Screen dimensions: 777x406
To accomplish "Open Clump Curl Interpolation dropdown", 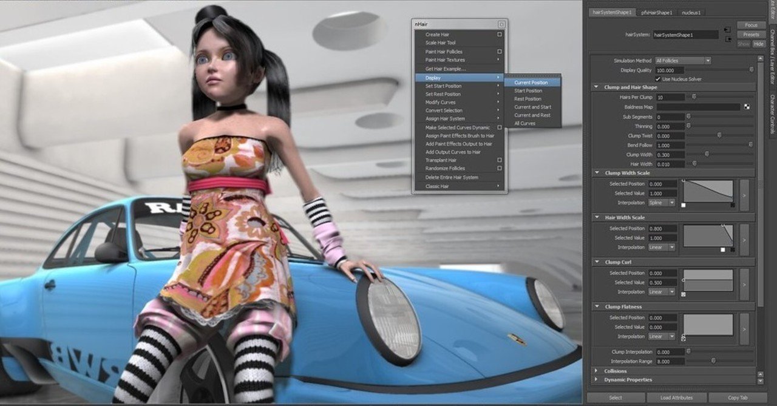I will click(662, 292).
